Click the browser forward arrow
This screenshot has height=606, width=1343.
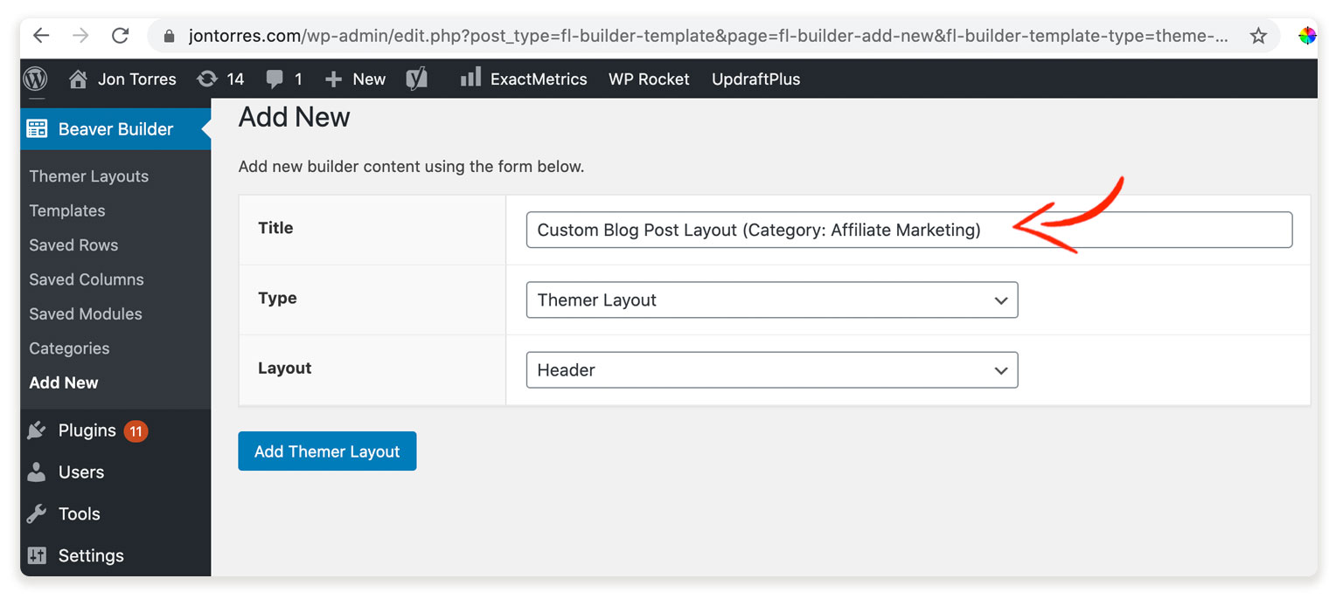[x=81, y=36]
